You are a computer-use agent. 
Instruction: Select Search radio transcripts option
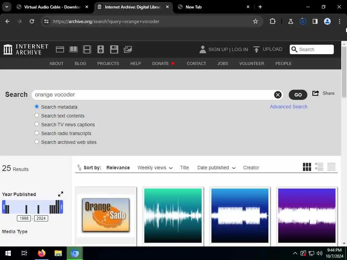click(37, 133)
